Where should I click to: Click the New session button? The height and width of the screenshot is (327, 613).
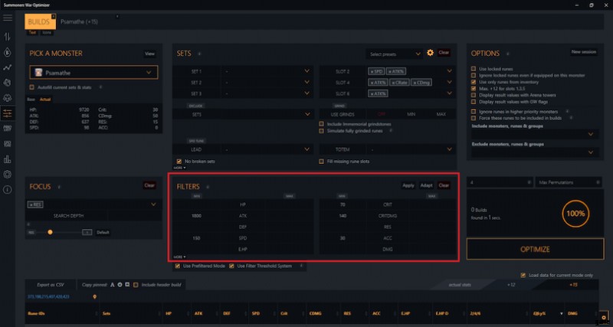(584, 52)
